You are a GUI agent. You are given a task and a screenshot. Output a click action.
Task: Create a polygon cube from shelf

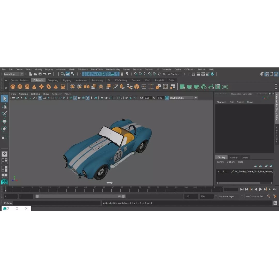tap(20, 87)
